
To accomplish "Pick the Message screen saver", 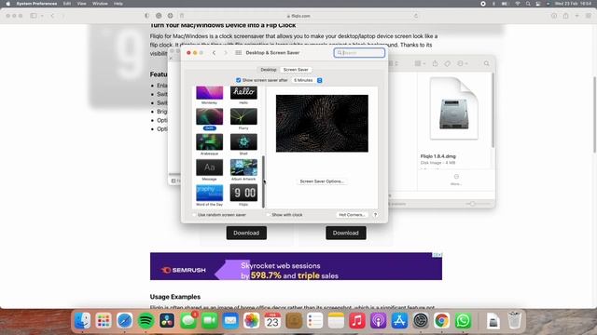I will 209,167.
